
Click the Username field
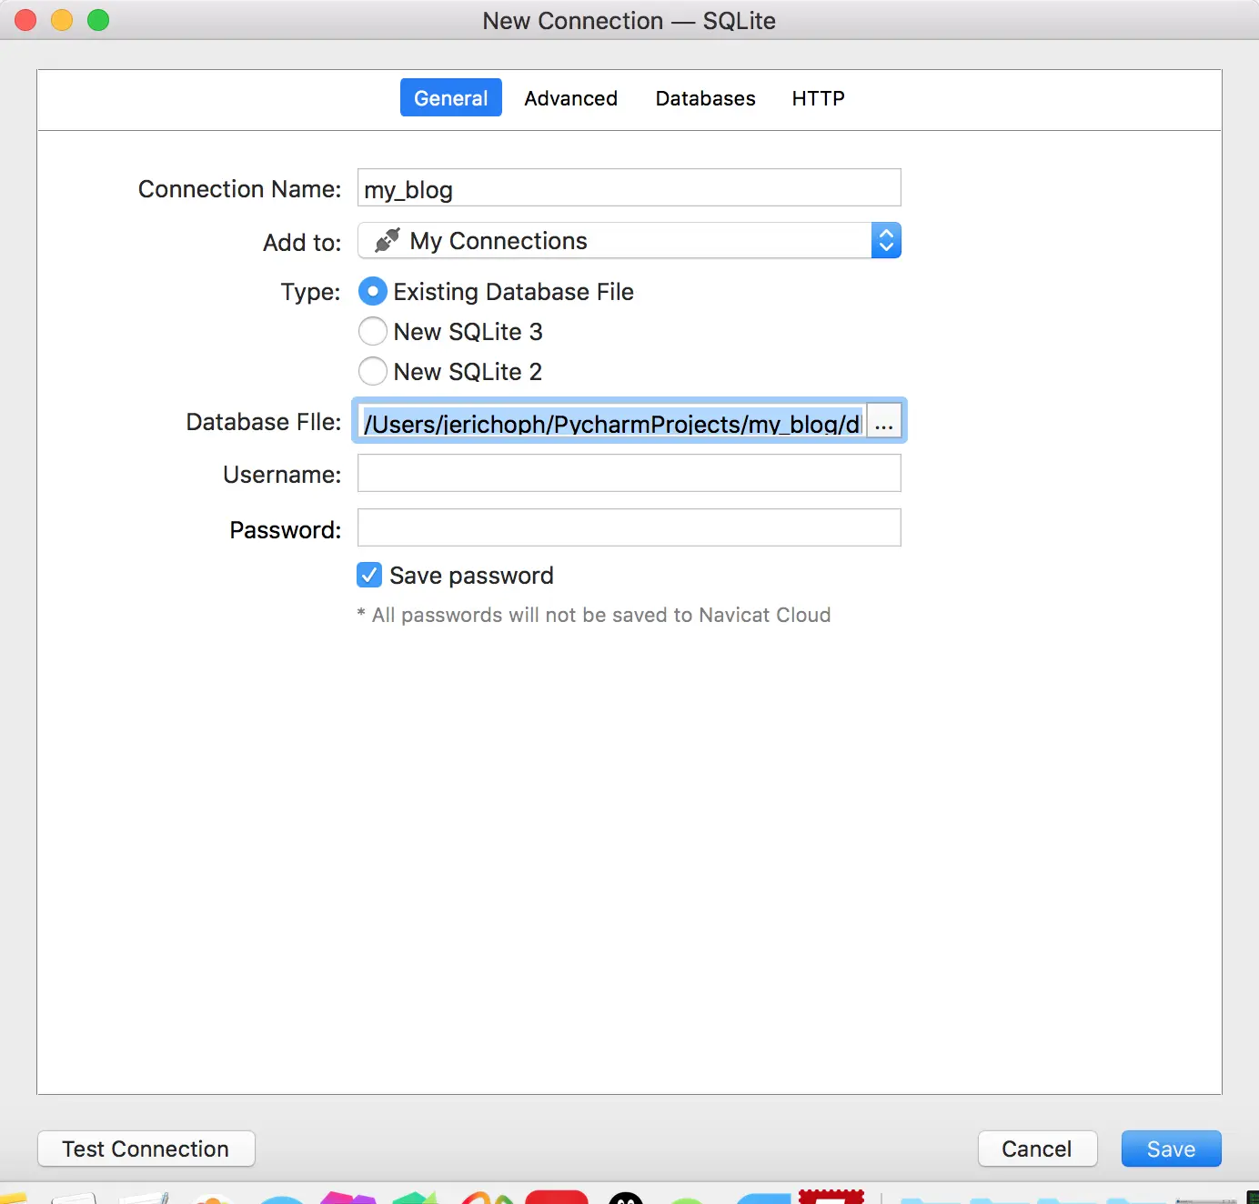pyautogui.click(x=629, y=473)
